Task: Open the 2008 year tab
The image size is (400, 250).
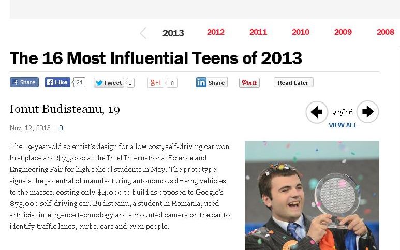Action: (x=385, y=32)
